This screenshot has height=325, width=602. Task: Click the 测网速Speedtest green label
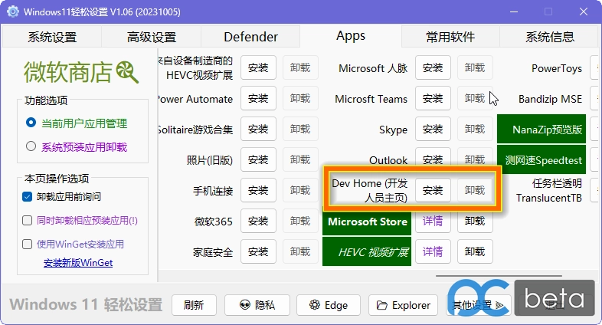coord(541,159)
